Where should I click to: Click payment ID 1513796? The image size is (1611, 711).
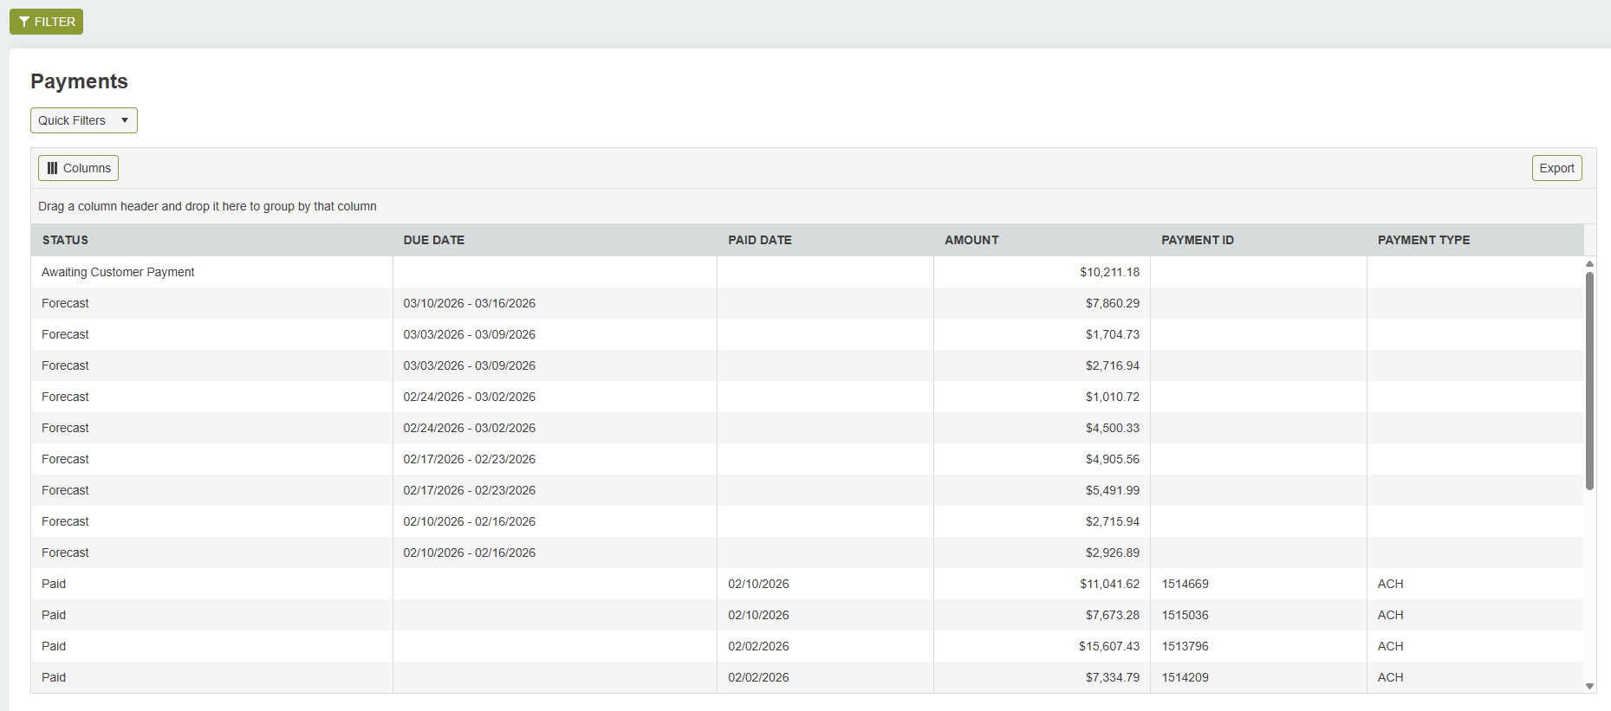coord(1185,646)
